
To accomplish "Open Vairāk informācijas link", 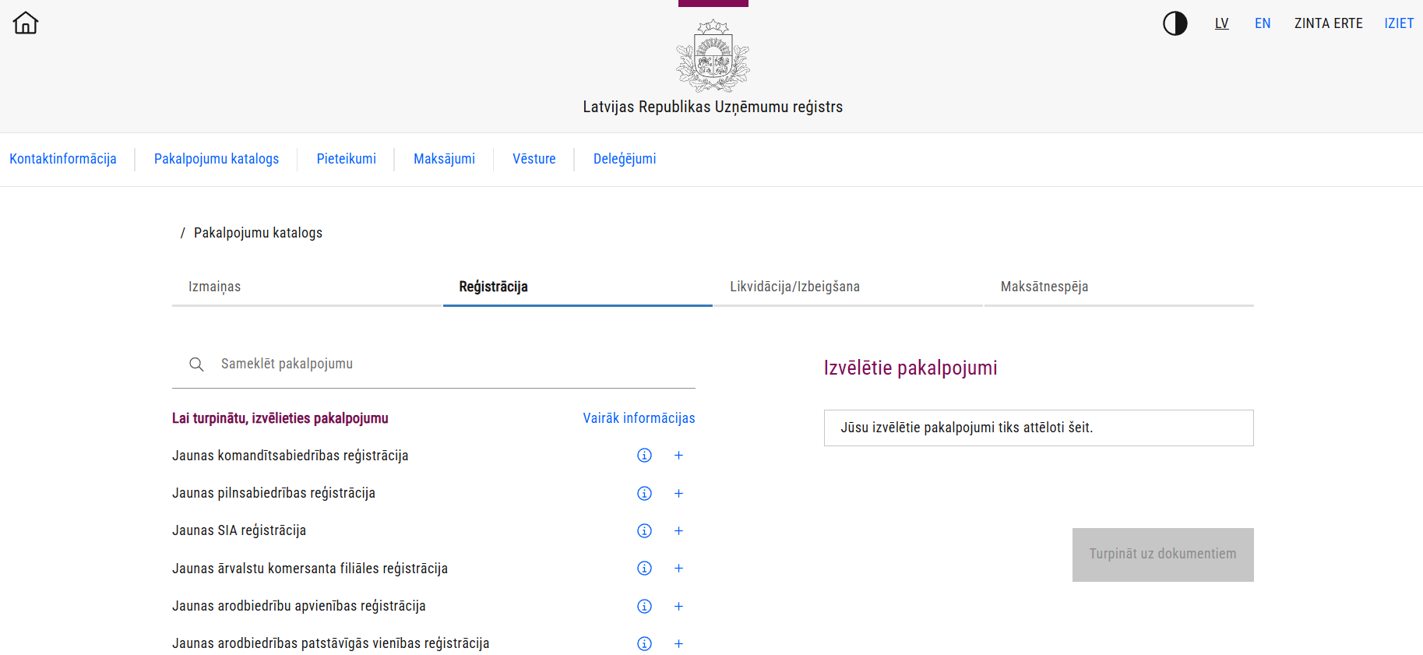I will (639, 418).
